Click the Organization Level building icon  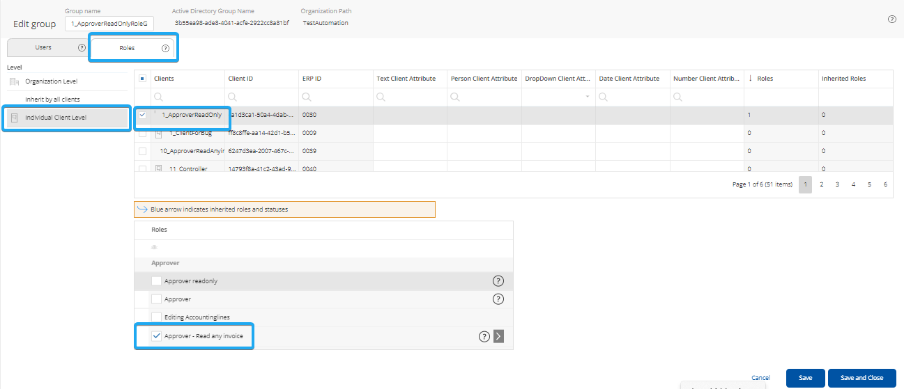pos(14,82)
